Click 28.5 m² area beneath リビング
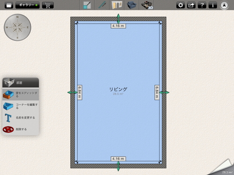This screenshot has height=175, width=234. coord(118,94)
